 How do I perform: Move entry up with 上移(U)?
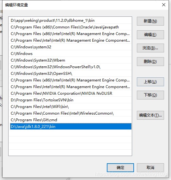tap(150, 82)
